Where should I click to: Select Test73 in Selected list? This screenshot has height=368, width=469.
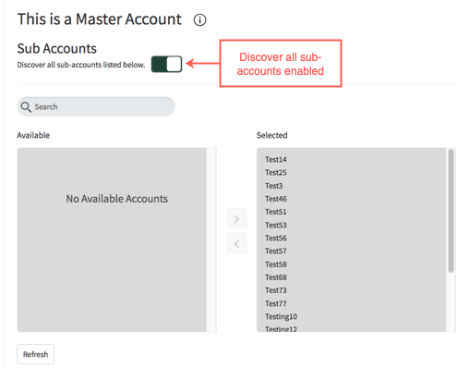click(276, 290)
